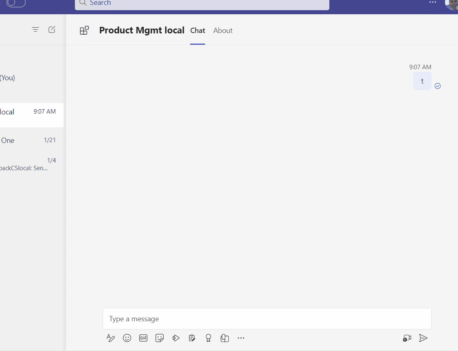Click the Product Mgmt local title
Screen dimensions: 458x351
click(142, 30)
